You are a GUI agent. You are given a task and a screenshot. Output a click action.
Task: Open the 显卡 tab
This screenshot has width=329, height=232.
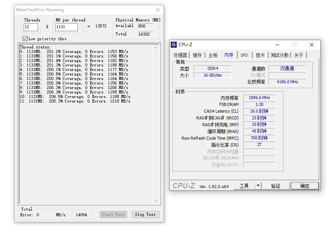[x=260, y=55]
